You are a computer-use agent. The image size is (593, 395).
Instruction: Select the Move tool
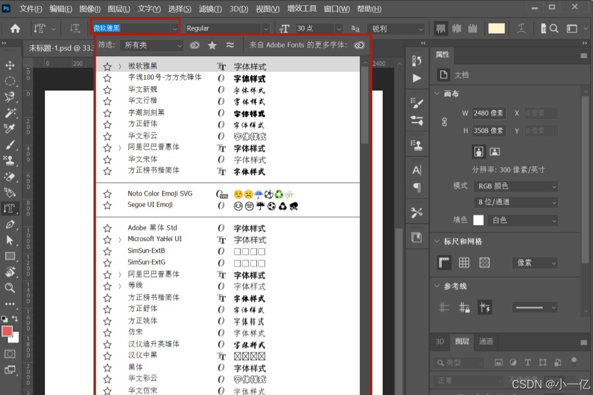point(10,65)
